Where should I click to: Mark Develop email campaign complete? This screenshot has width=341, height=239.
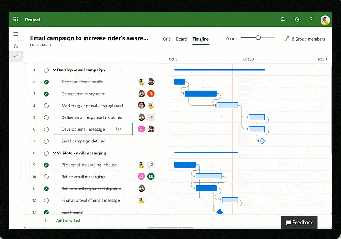46,70
